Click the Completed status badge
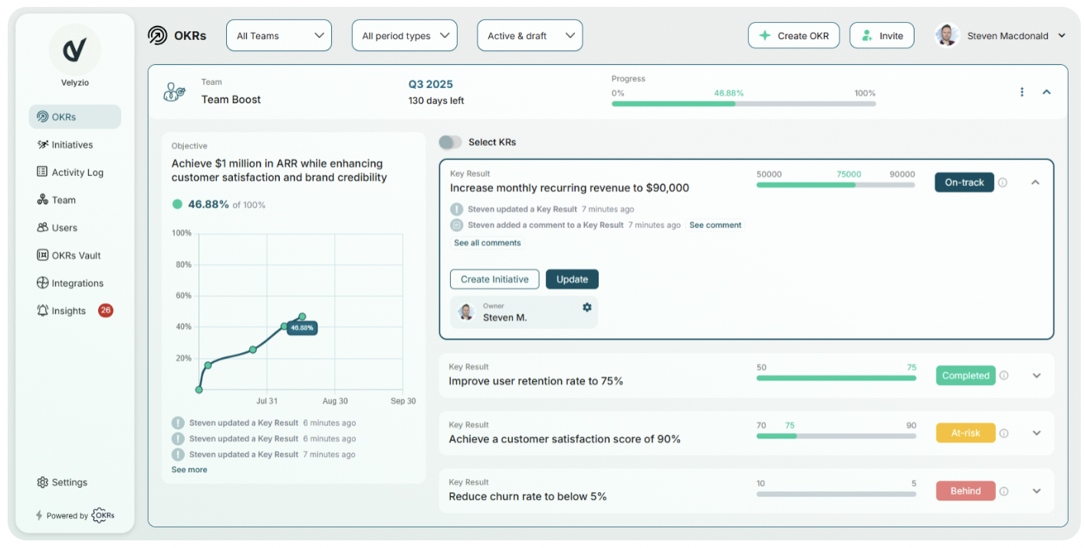Viewport: 1084px width, 548px height. pyautogui.click(x=966, y=376)
